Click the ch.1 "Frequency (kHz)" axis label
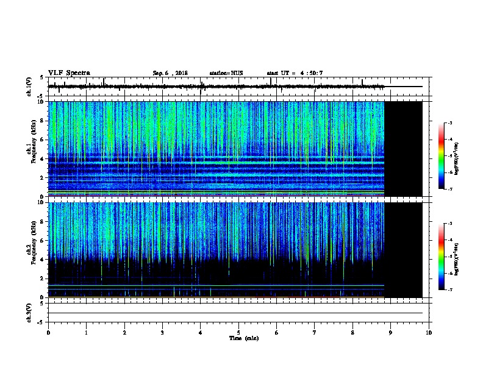483x373 pixels. point(34,142)
